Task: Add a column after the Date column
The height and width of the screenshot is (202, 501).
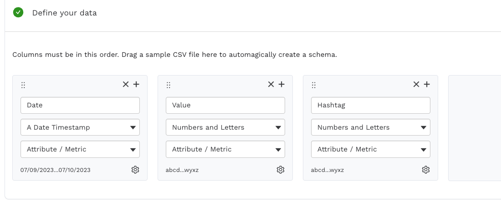Action: [136, 84]
